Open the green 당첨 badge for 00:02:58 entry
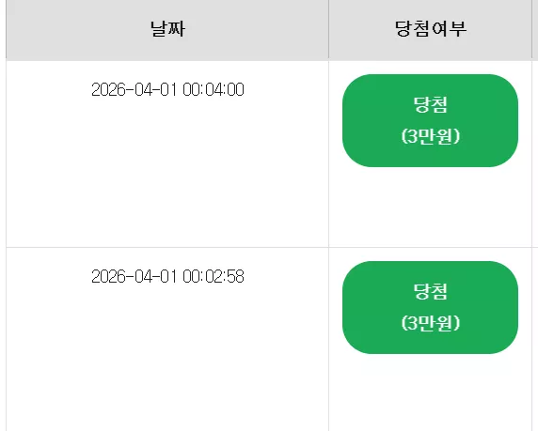Image resolution: width=538 pixels, height=431 pixels. [x=430, y=307]
